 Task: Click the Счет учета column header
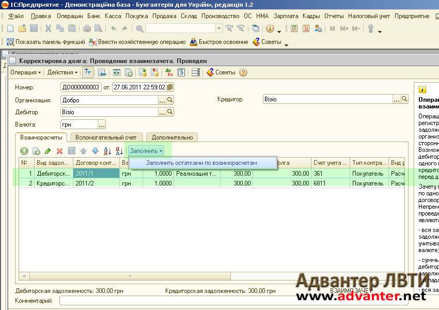(x=331, y=163)
